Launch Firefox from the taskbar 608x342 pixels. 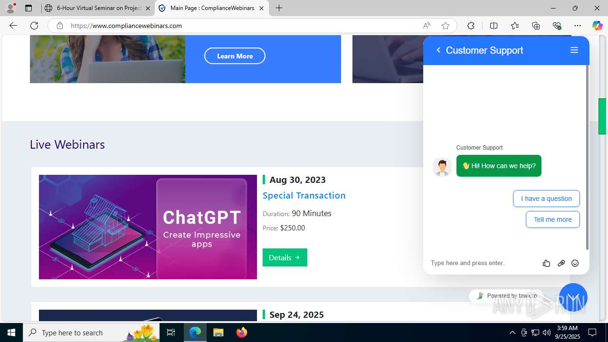[x=242, y=332]
